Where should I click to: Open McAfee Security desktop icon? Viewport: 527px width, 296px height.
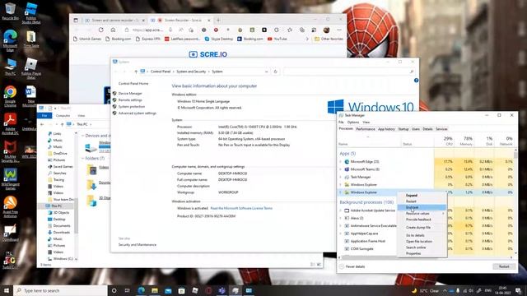[10, 151]
